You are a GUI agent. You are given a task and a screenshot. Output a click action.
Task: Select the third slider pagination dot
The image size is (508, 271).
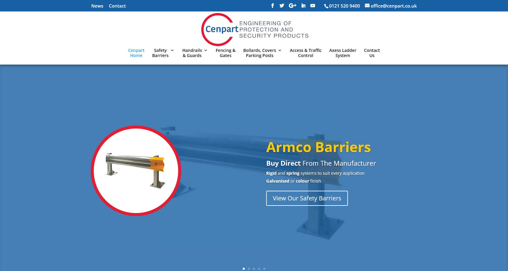[254, 269]
